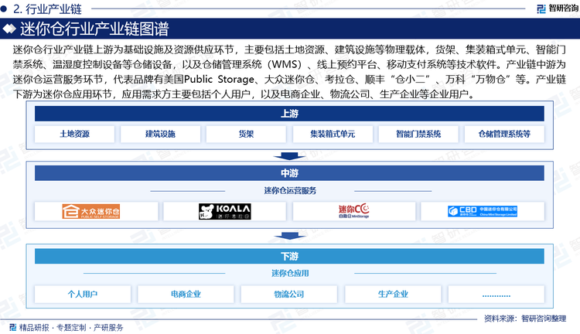
Task: Select the 建筑设施 box
Action: coord(160,134)
